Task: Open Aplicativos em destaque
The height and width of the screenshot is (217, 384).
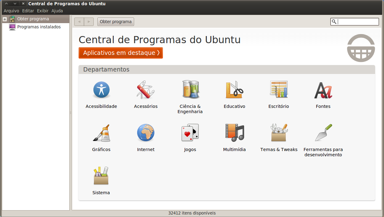Action: [x=121, y=53]
